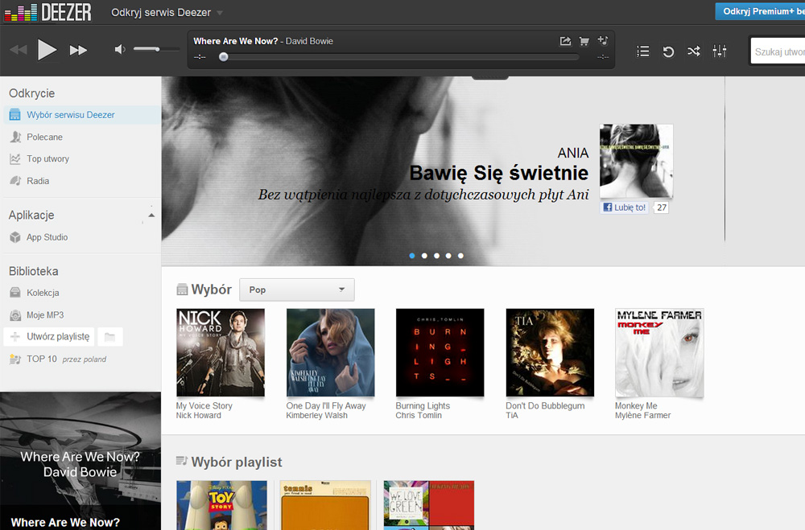Image resolution: width=805 pixels, height=530 pixels.
Task: Click the TOP 10 playlist icon
Action: (15, 359)
